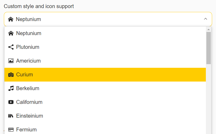Click the picture icon next to Americium
216x134 pixels.
click(11, 61)
